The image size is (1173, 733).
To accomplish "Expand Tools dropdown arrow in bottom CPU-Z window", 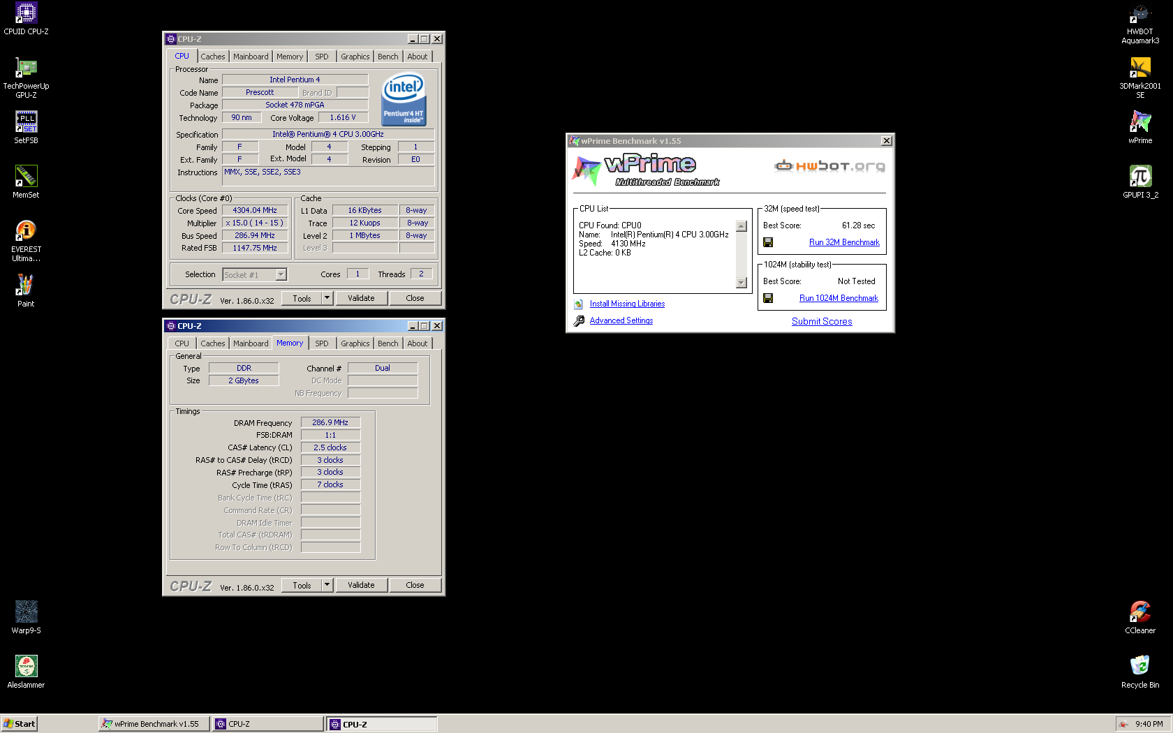I will click(x=327, y=585).
